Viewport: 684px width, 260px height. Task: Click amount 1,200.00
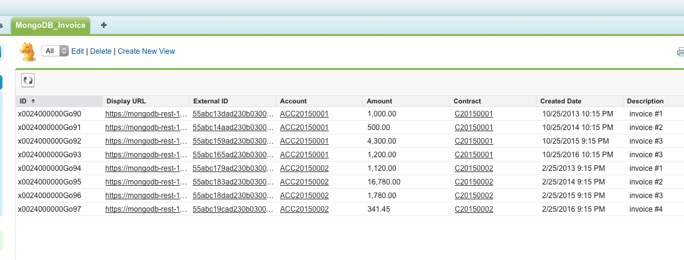382,155
